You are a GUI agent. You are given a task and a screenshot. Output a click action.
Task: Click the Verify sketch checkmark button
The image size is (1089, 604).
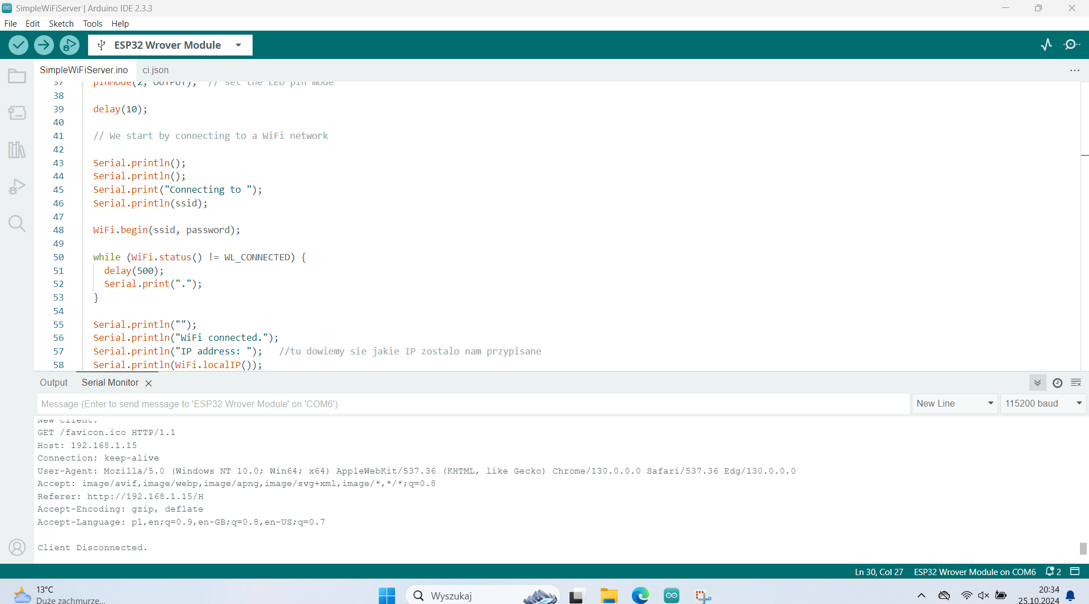18,45
